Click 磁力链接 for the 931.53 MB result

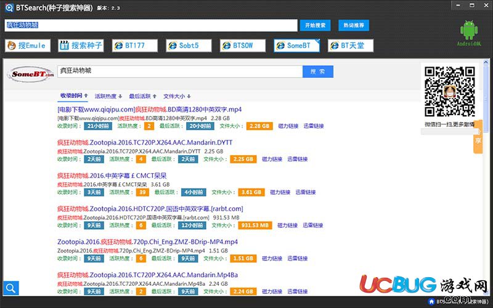pos(287,225)
